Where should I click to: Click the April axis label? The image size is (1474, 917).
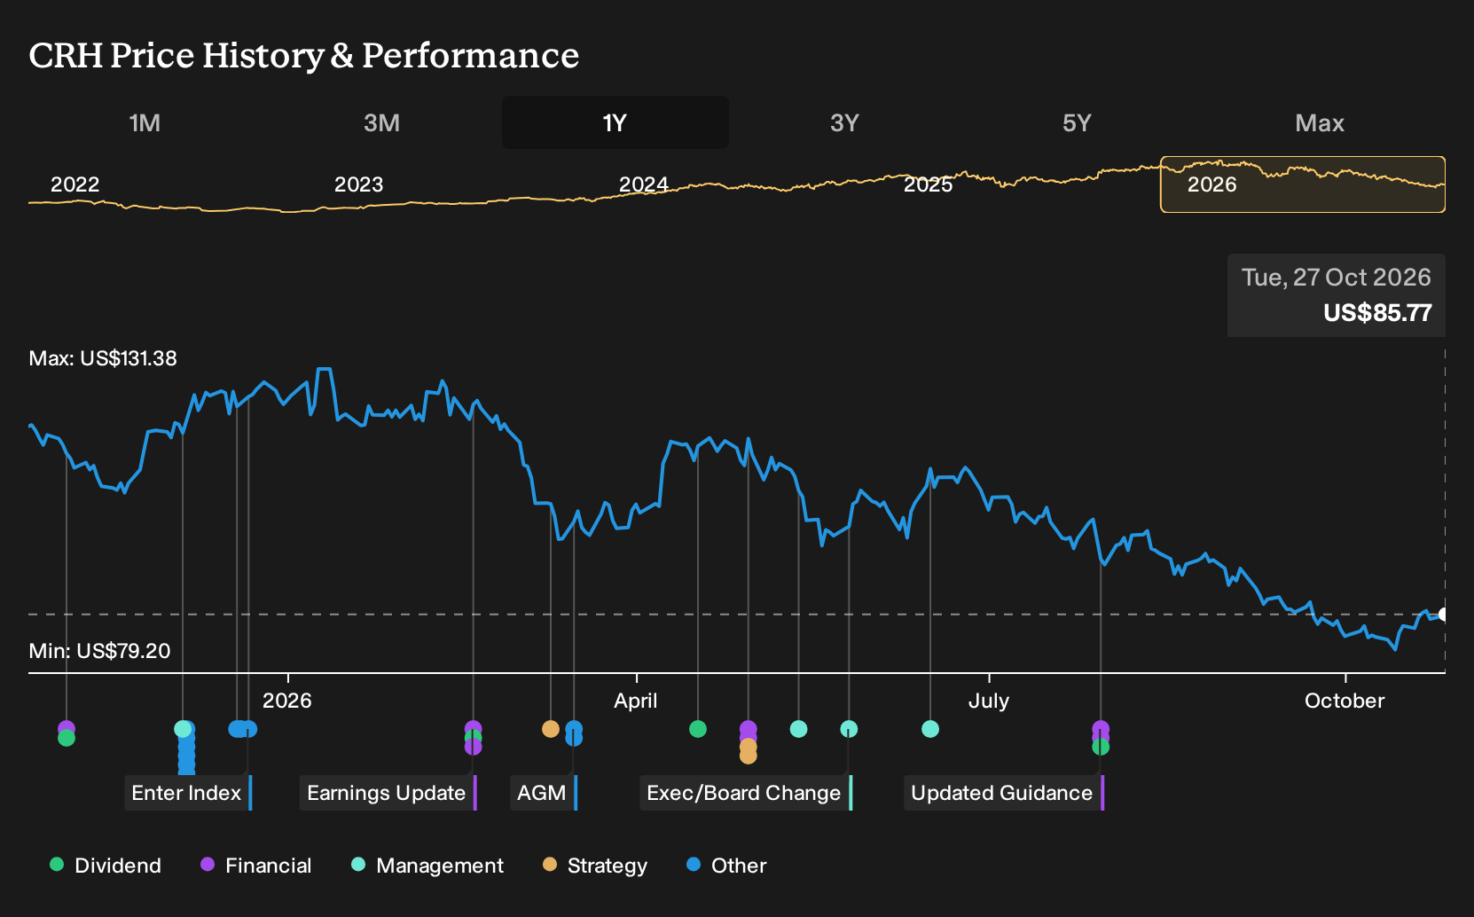tap(636, 701)
